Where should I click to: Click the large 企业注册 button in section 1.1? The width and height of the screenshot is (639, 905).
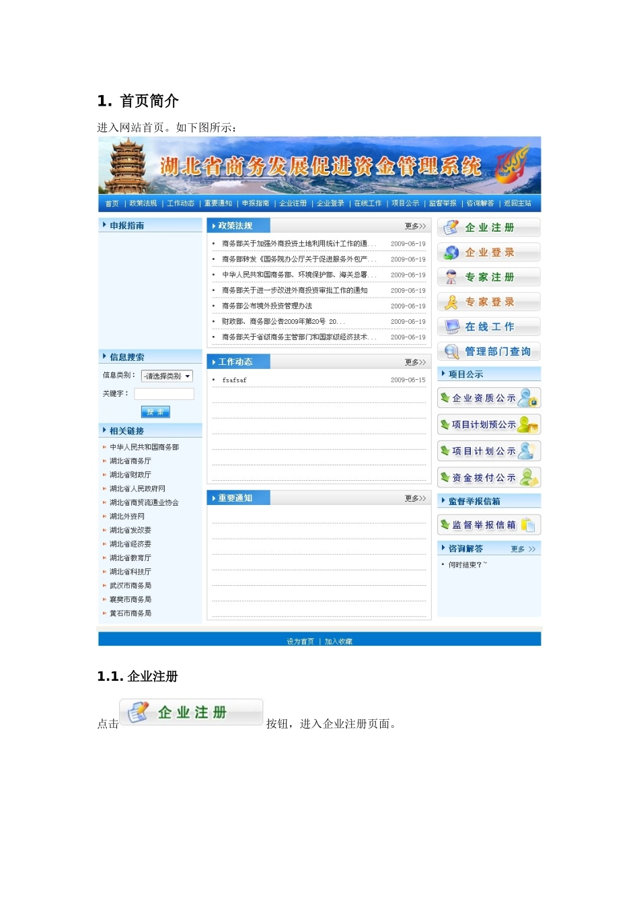(x=192, y=712)
